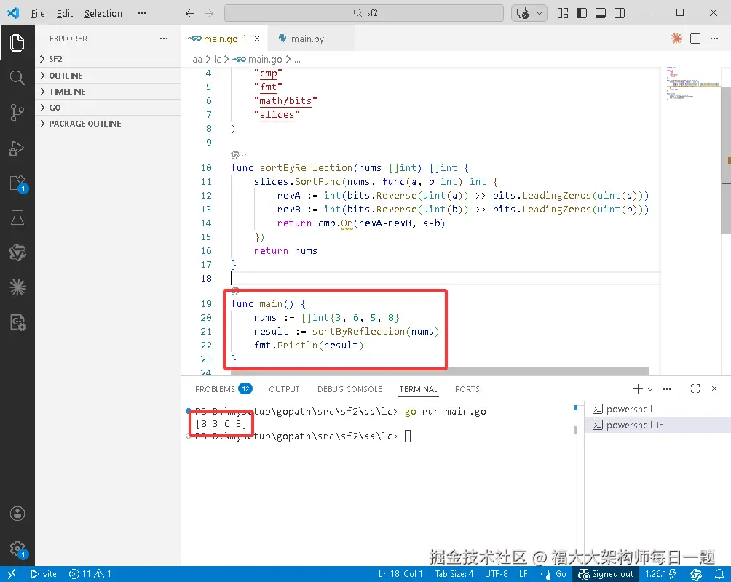The width and height of the screenshot is (731, 582).
Task: Change UTF-8 file encoding
Action: [x=496, y=574]
